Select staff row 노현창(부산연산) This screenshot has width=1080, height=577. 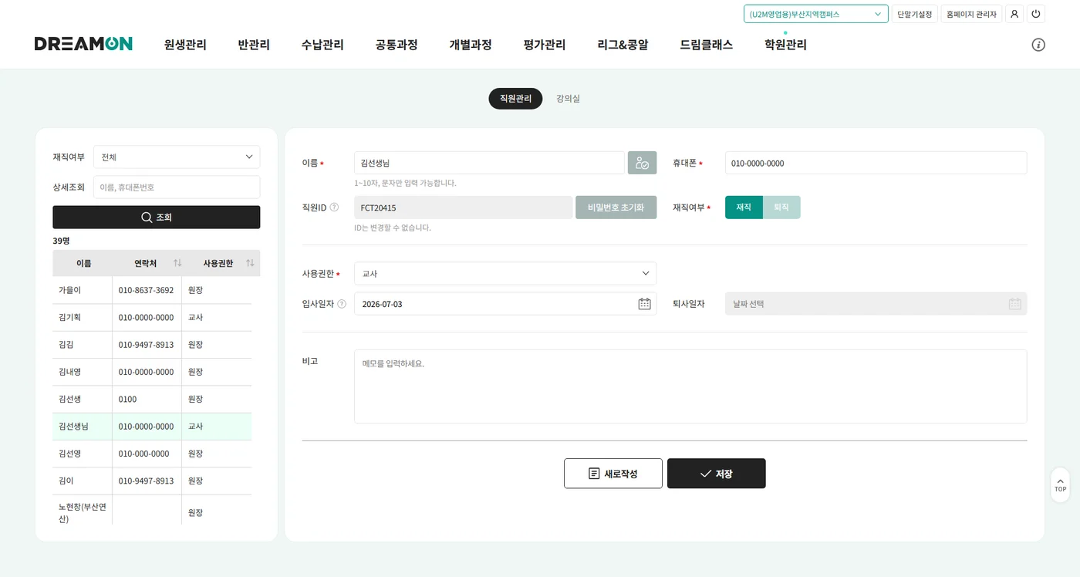click(x=152, y=511)
